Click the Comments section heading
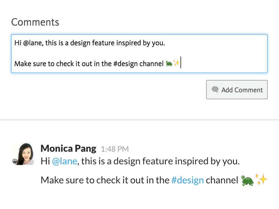The image size is (279, 209). [x=35, y=22]
